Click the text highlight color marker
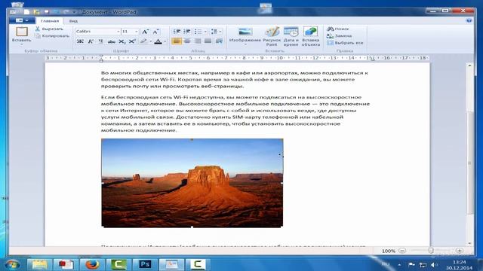Image resolution: width=483 pixels, height=271 pixels. 143,41
